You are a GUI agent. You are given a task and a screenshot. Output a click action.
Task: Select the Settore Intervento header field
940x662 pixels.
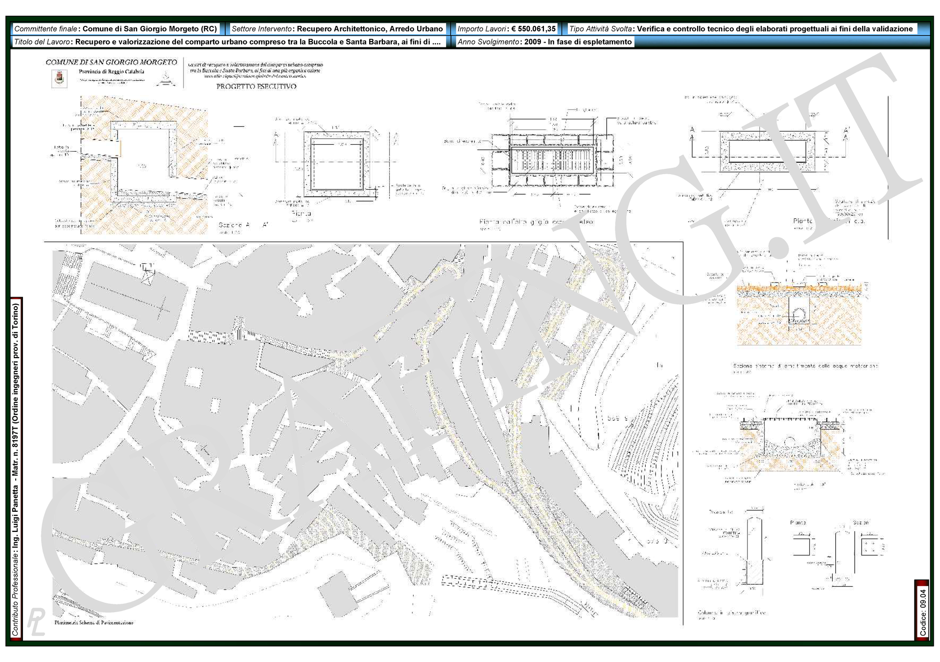tap(337, 29)
